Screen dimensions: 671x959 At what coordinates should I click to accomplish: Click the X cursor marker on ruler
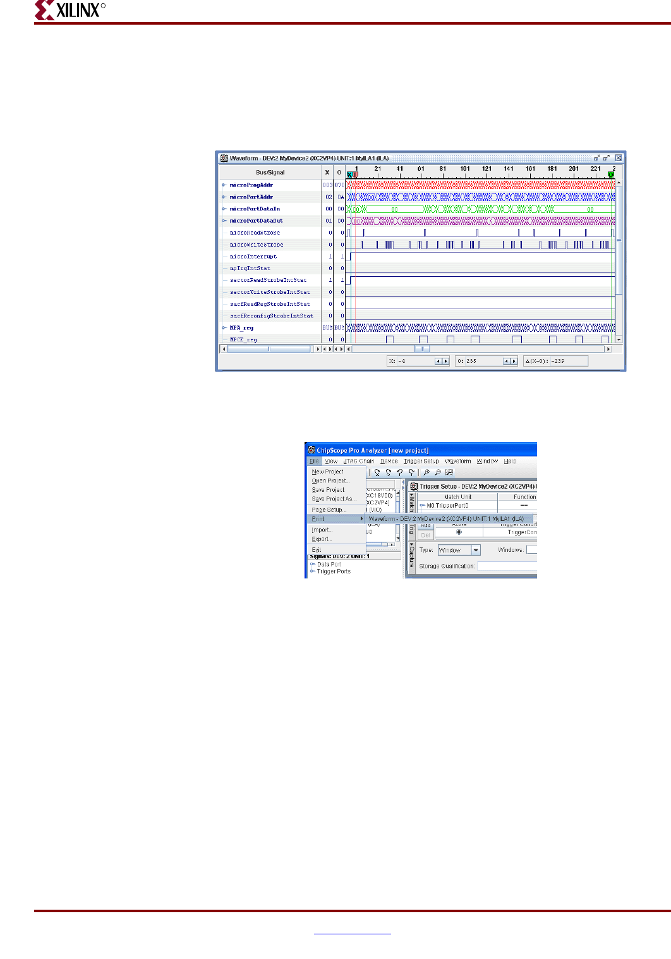pos(349,175)
